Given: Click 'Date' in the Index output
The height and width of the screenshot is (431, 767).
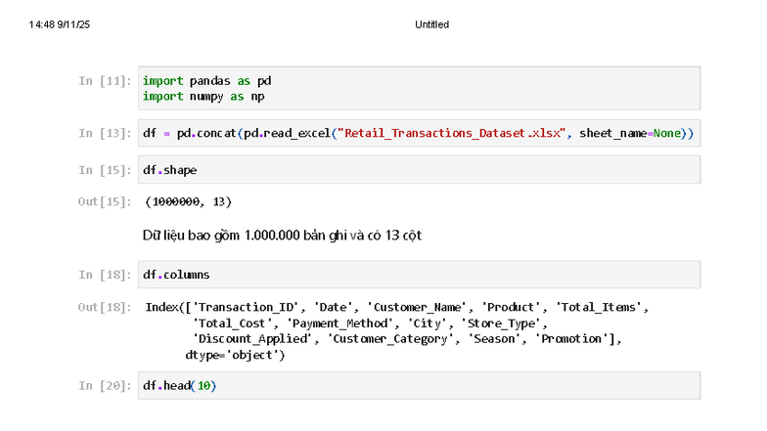Looking at the screenshot, I should click(333, 307).
